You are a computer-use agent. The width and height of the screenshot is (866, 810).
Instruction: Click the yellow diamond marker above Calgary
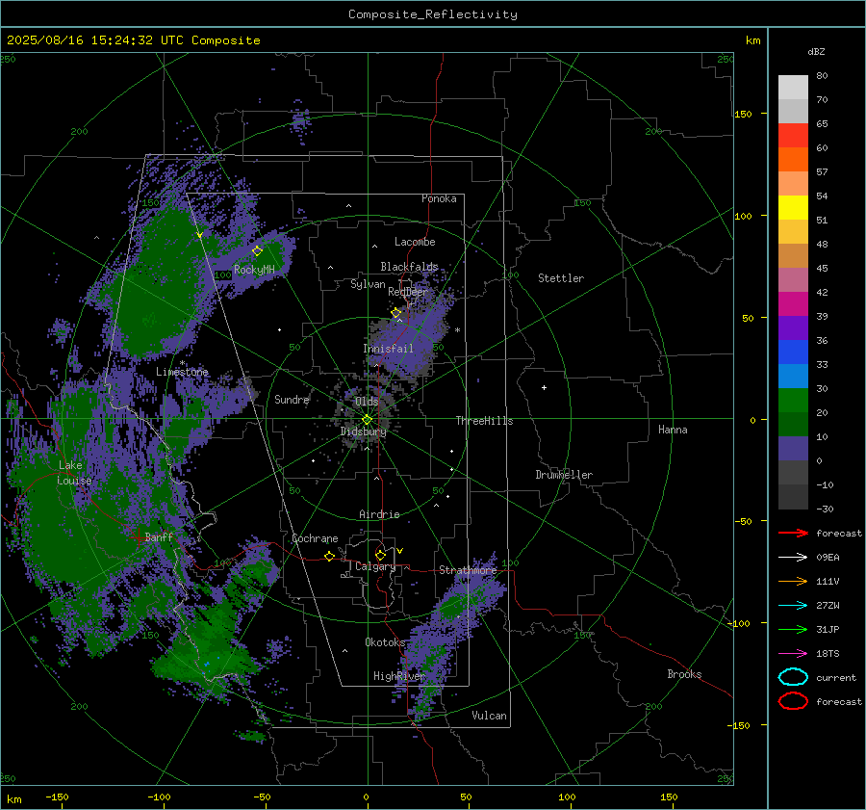pos(380,555)
